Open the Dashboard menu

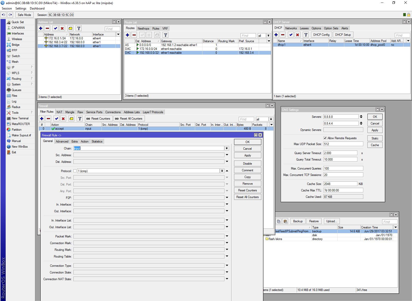37,8
